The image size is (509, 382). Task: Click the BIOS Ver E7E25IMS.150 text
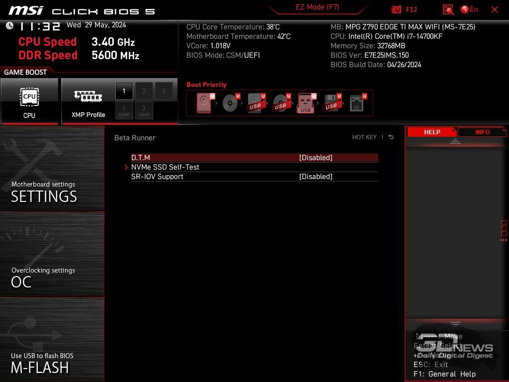[x=369, y=55]
